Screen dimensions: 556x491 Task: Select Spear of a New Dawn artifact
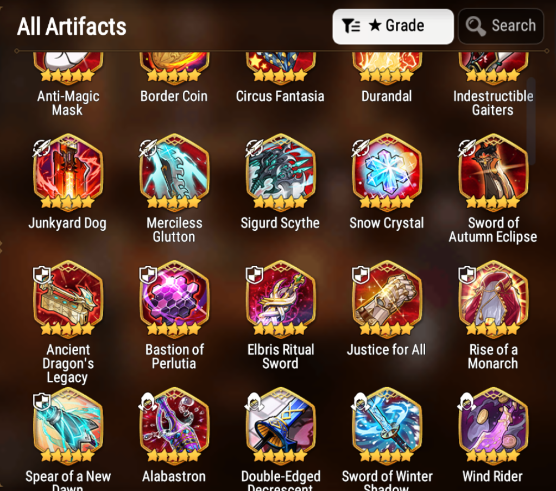pyautogui.click(x=68, y=425)
